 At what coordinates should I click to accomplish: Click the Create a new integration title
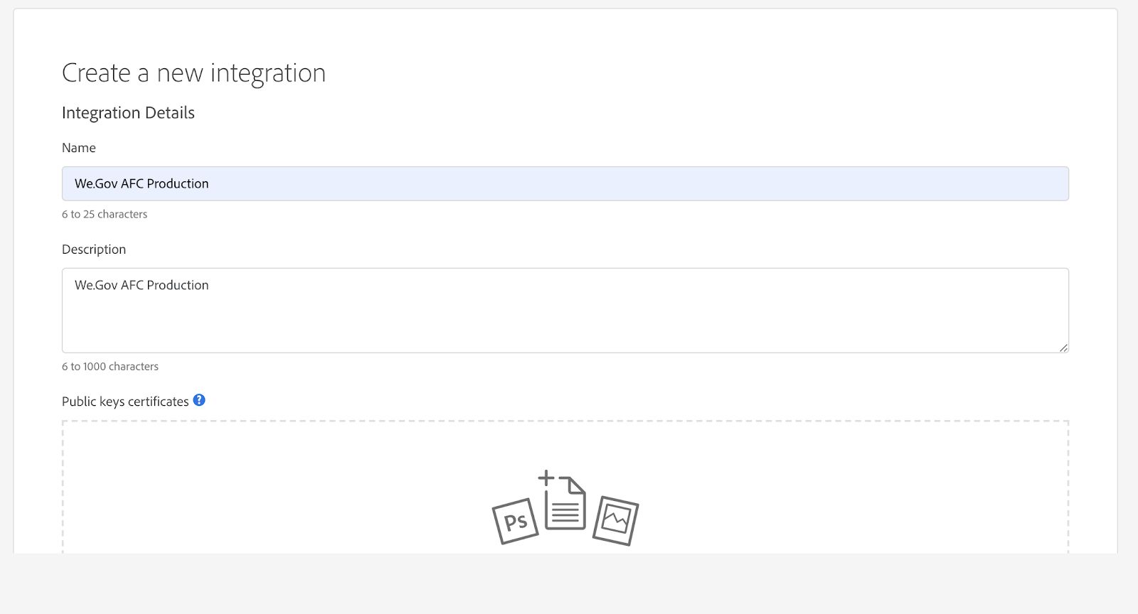point(194,72)
